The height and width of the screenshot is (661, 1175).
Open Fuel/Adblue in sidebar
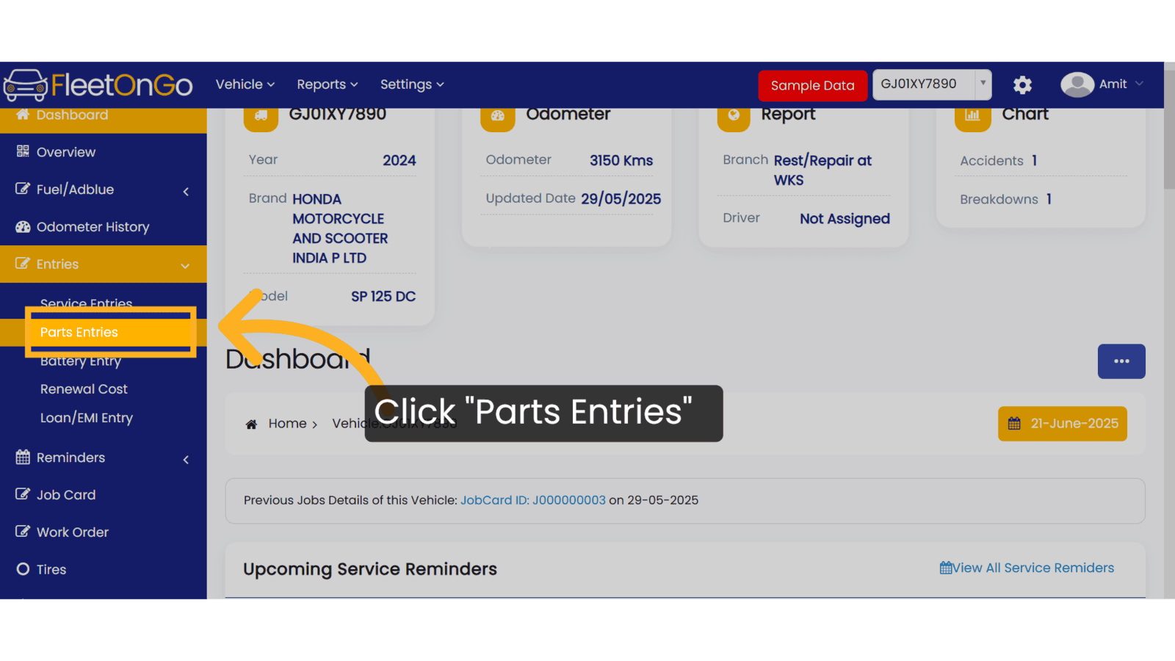coord(103,189)
